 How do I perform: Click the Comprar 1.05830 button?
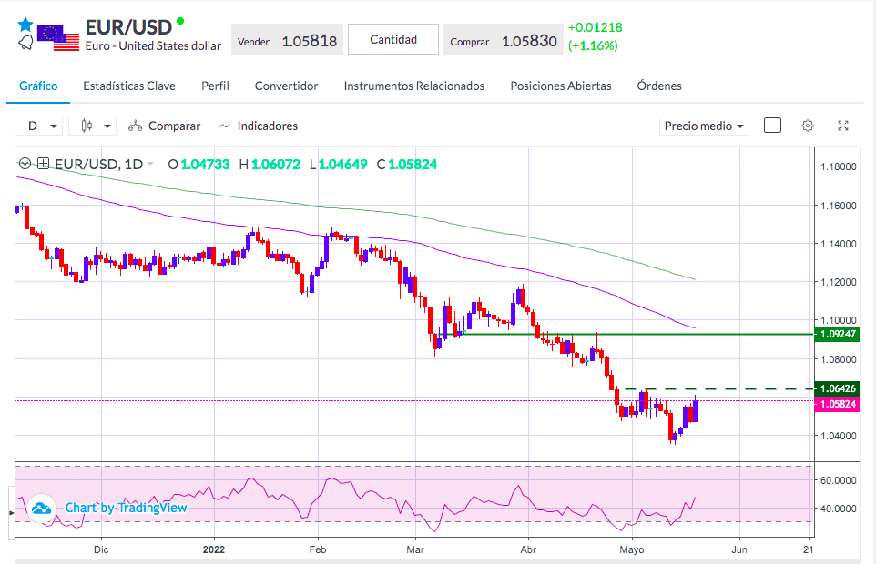504,40
